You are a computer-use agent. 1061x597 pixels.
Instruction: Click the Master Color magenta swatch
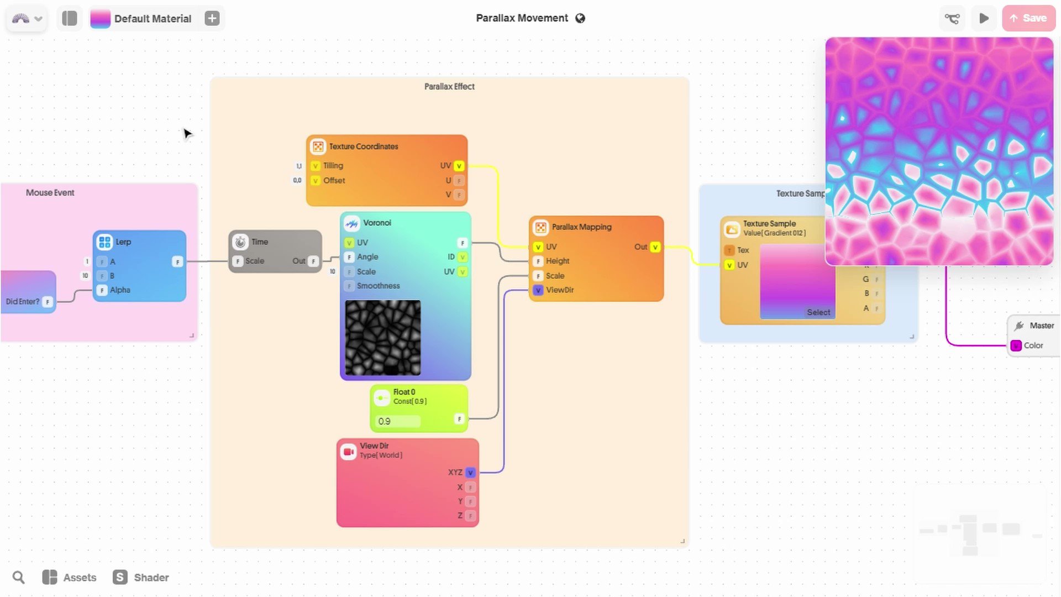coord(1016,346)
